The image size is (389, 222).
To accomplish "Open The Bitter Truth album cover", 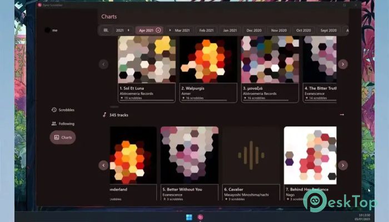I will tap(320, 59).
